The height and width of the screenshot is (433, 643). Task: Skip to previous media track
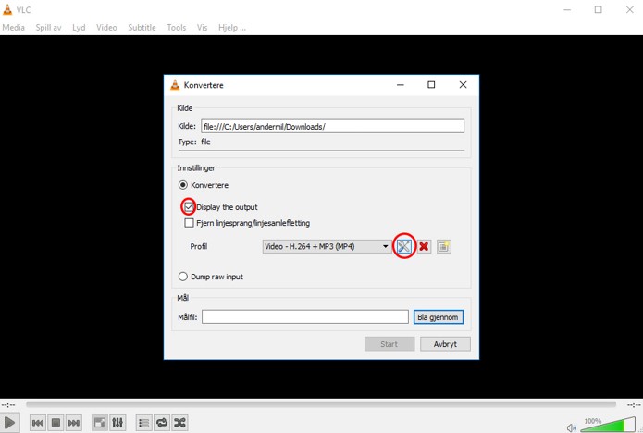(38, 422)
